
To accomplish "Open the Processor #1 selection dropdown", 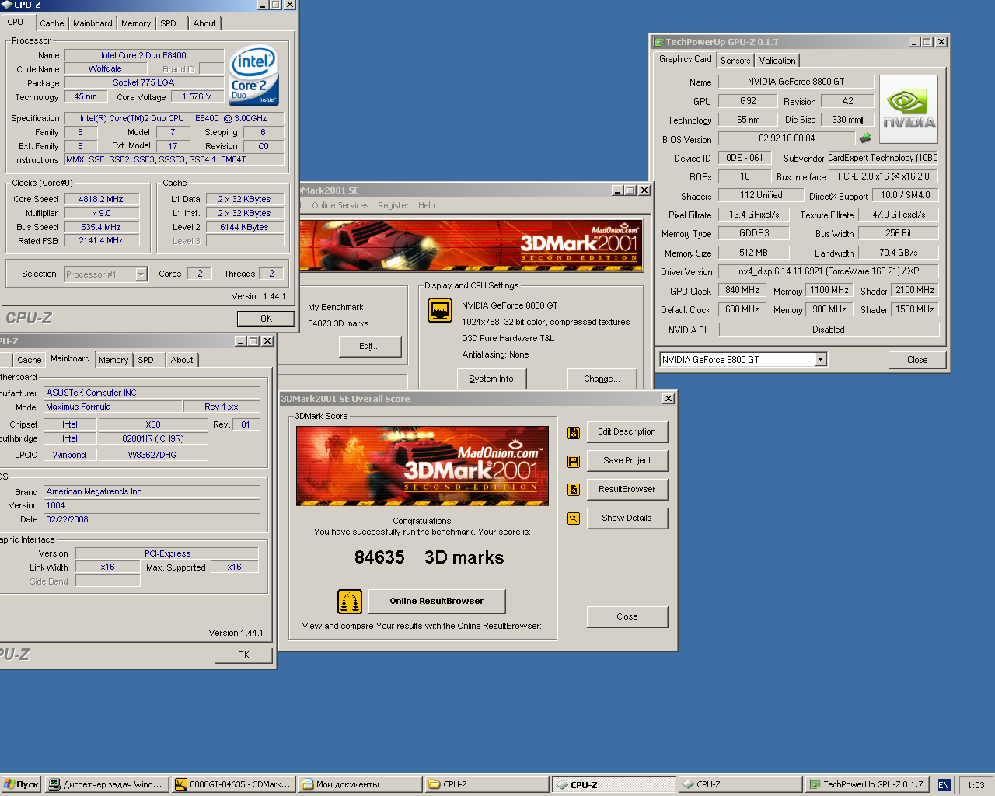I will point(141,274).
